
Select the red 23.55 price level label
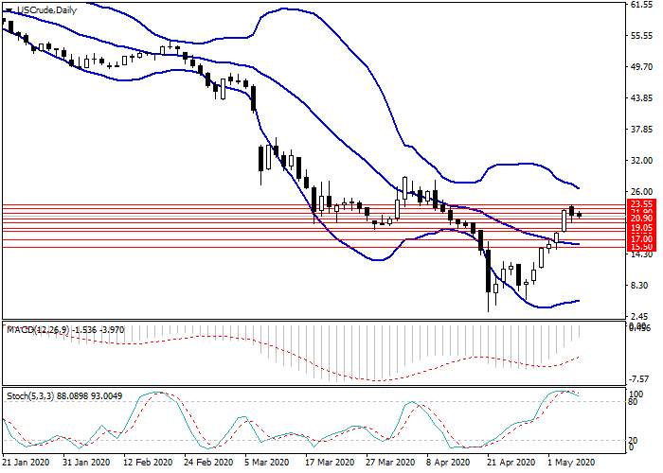coord(641,203)
